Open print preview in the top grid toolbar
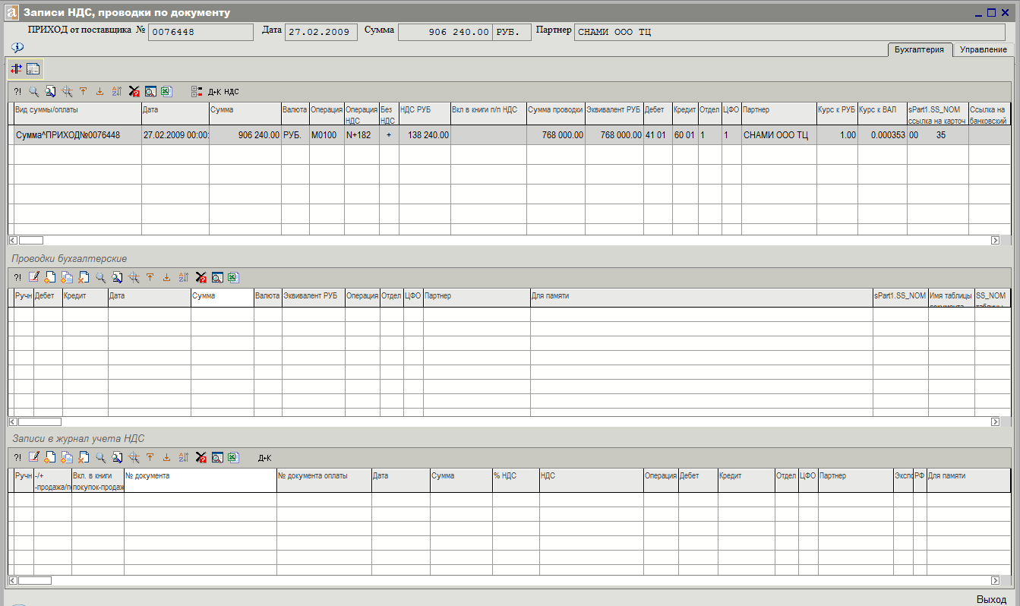1020x606 pixels. click(x=150, y=92)
